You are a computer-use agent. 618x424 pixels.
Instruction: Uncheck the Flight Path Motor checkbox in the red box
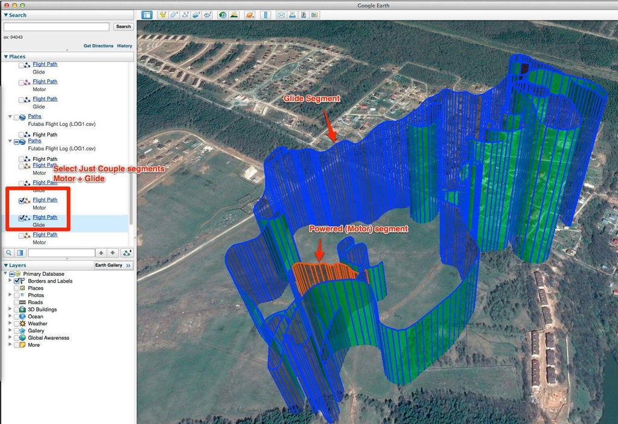coord(21,201)
